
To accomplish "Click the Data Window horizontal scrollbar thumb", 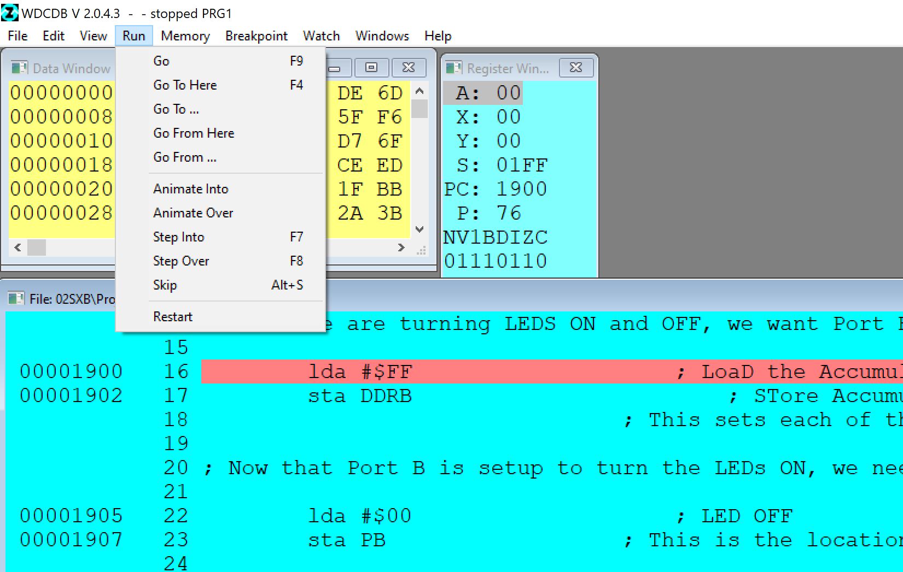I will click(x=37, y=247).
